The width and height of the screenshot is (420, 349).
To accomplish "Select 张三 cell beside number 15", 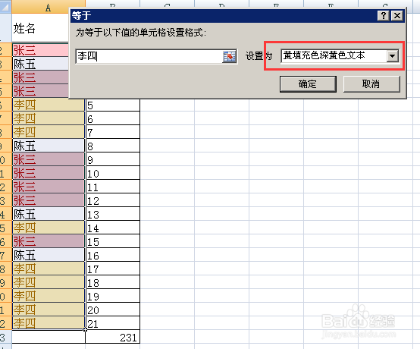I will point(49,241).
